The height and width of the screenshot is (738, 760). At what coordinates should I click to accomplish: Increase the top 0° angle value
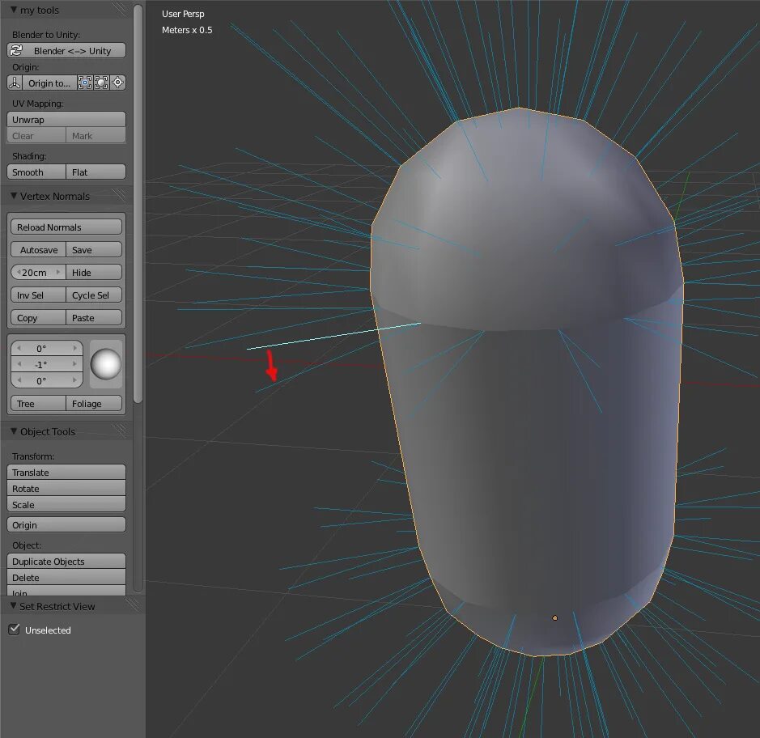click(75, 348)
